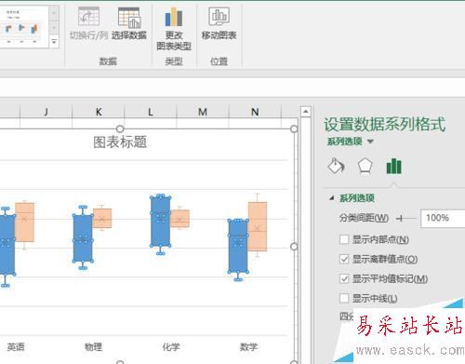
Task: Select column M header
Action: [x=203, y=112]
